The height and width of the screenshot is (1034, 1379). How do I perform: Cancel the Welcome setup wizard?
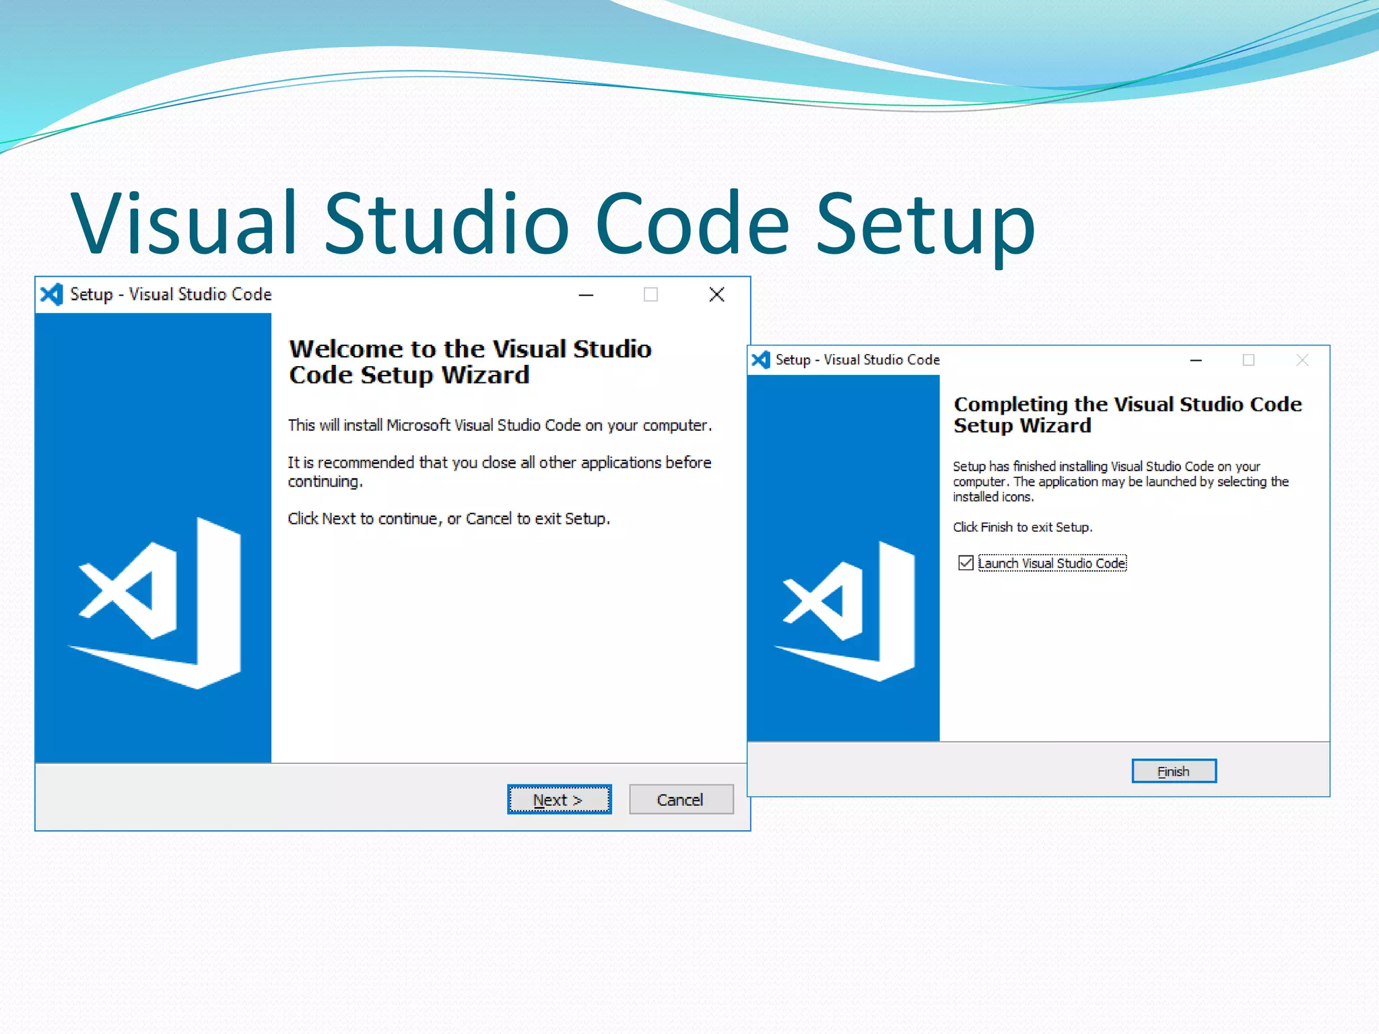[681, 799]
